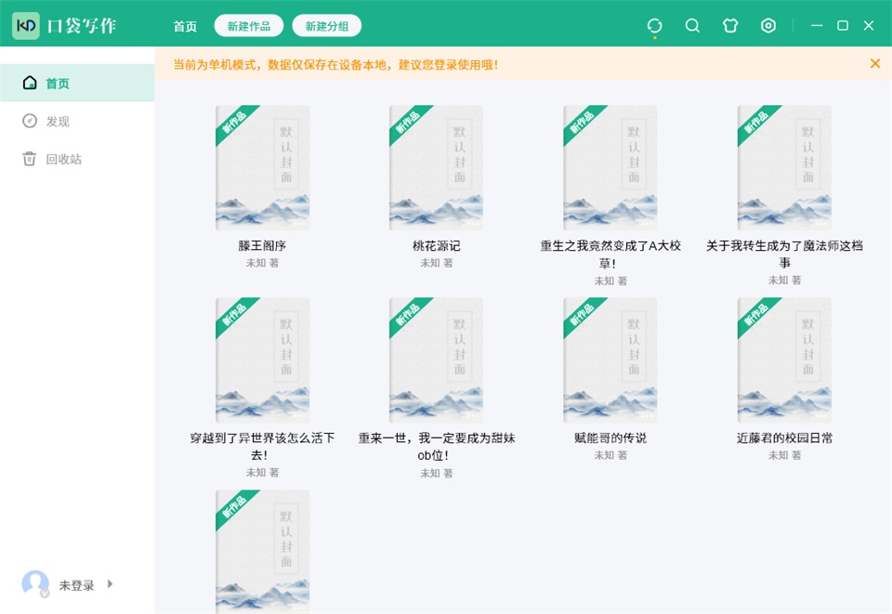Screen dimensions: 892x614
Task: Click the 新建分组 button
Action: pos(326,26)
